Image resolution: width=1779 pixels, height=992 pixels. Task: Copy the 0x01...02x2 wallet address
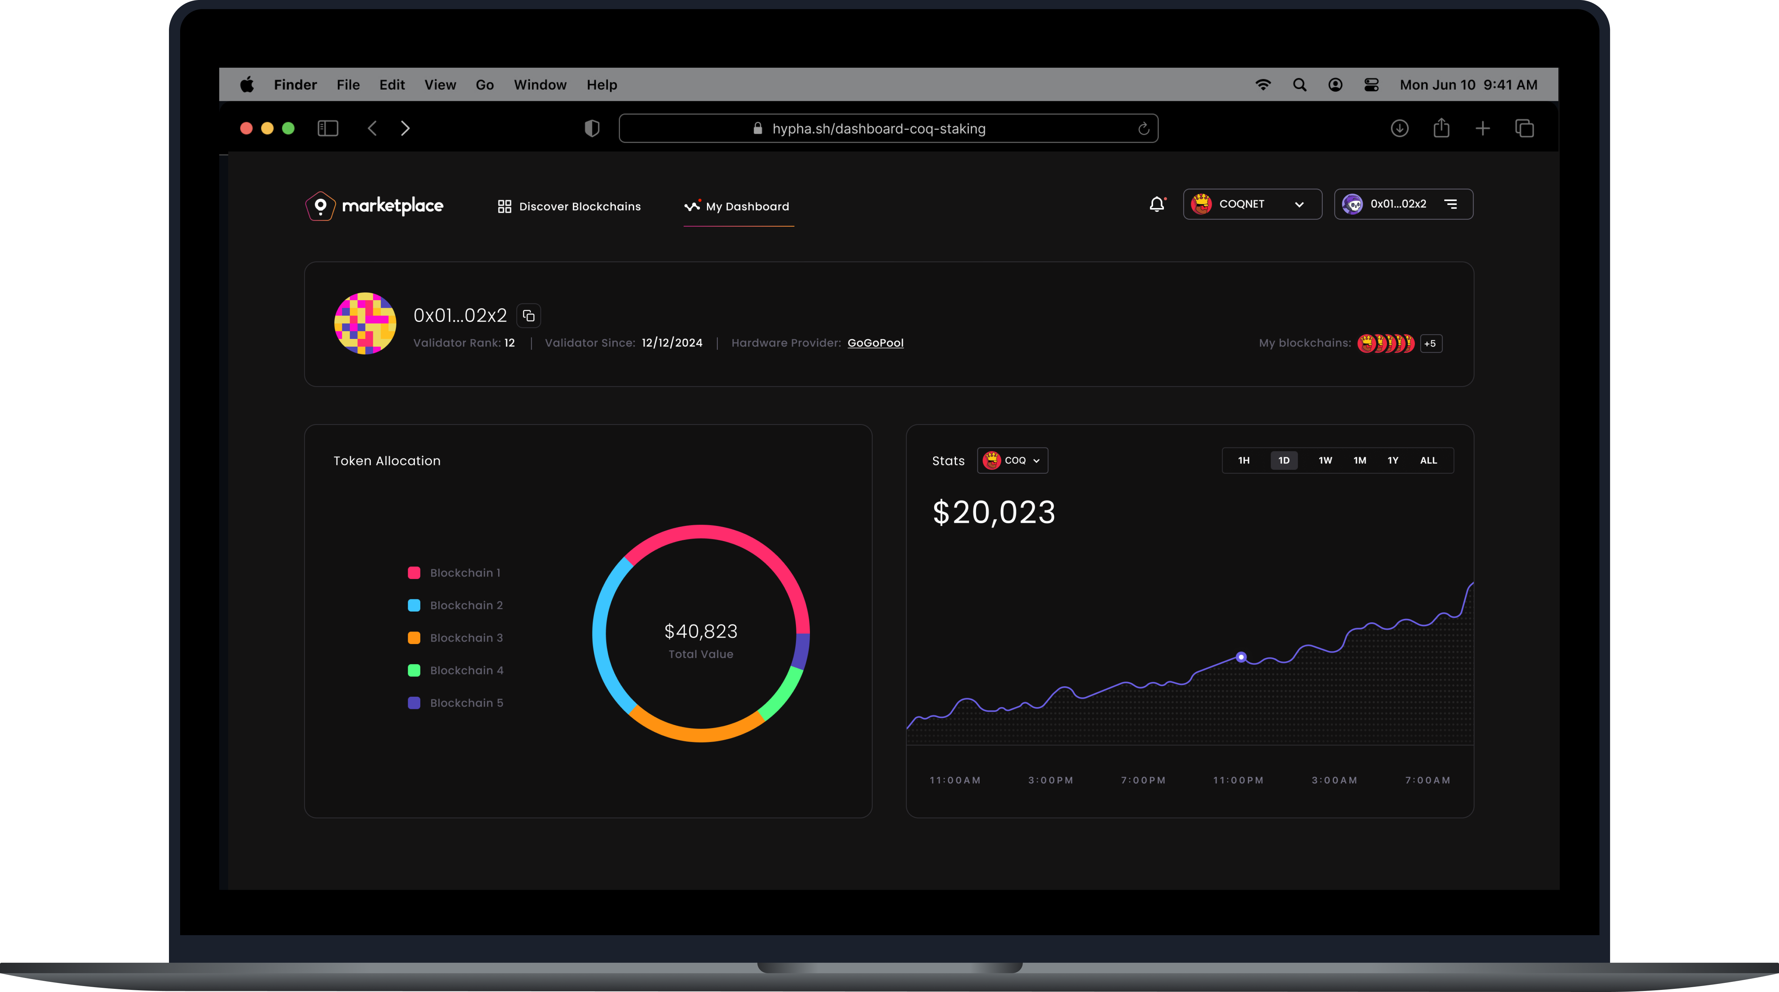[x=528, y=316]
